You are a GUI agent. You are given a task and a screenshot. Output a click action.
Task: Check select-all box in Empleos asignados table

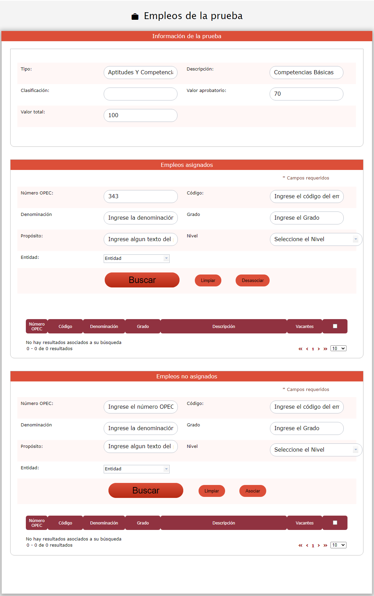(335, 326)
